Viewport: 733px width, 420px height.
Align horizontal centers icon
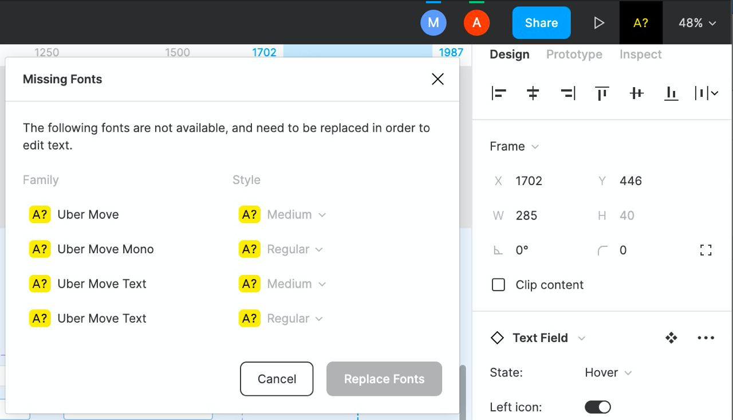[533, 93]
